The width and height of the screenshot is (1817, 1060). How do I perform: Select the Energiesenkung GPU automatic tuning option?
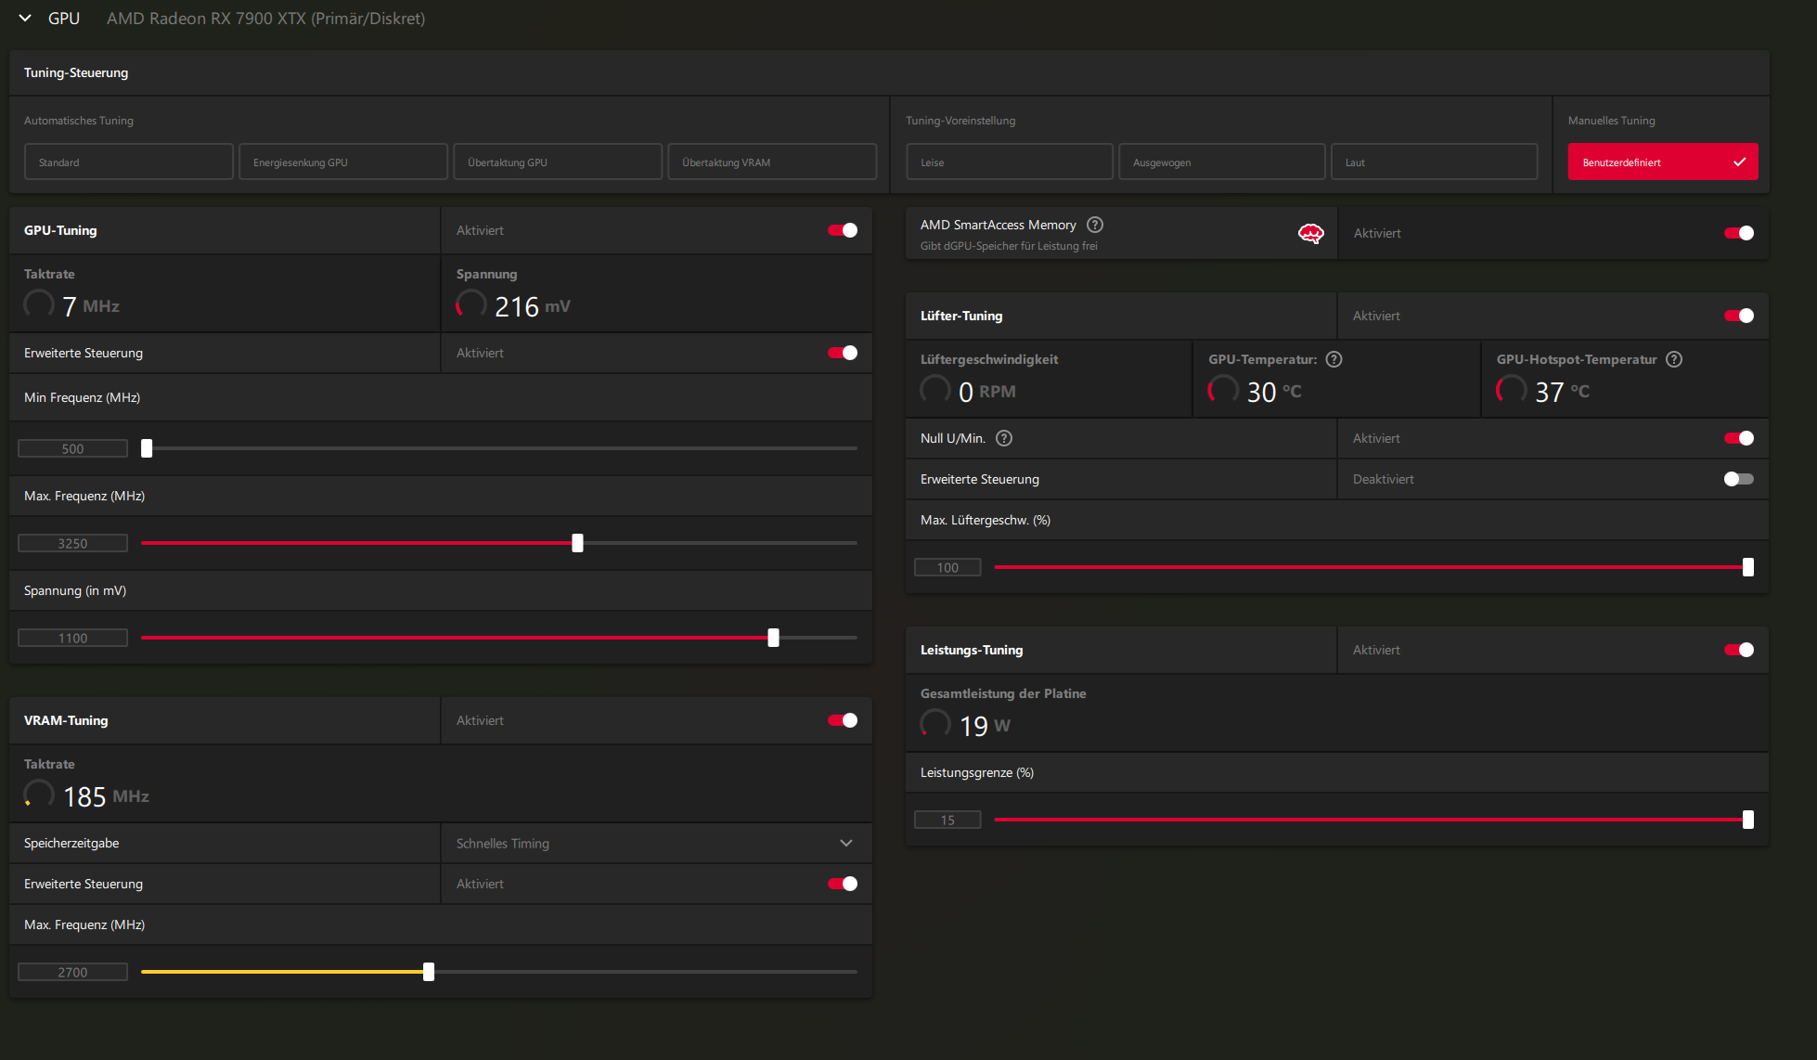(x=343, y=162)
